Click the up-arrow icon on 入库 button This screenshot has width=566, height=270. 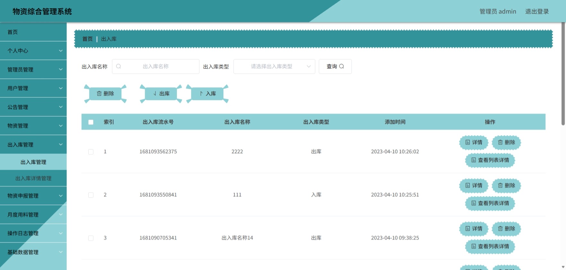tap(201, 93)
